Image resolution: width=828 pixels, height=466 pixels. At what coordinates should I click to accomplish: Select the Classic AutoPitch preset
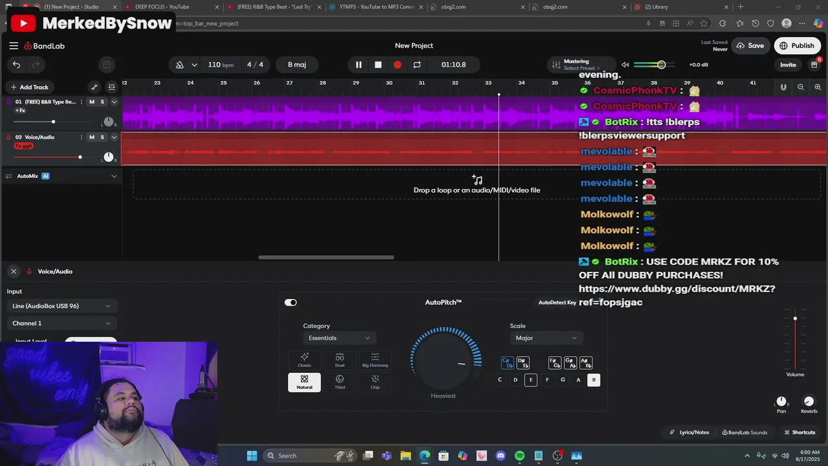tap(304, 361)
